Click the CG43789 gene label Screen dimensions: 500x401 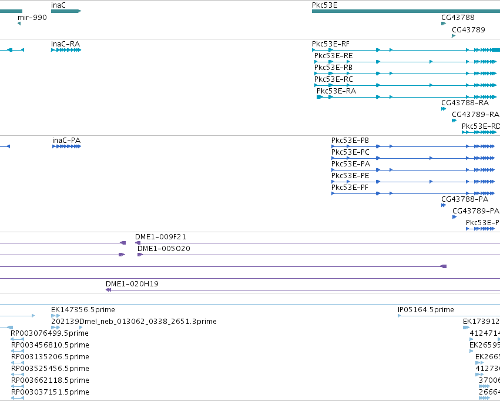pos(468,29)
